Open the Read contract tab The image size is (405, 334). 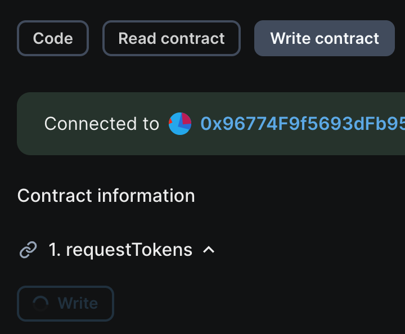(171, 38)
